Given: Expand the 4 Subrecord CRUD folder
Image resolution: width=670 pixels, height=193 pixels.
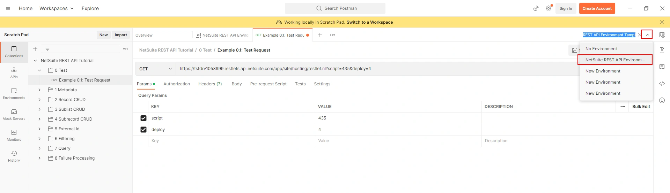Looking at the screenshot, I should pos(39,119).
